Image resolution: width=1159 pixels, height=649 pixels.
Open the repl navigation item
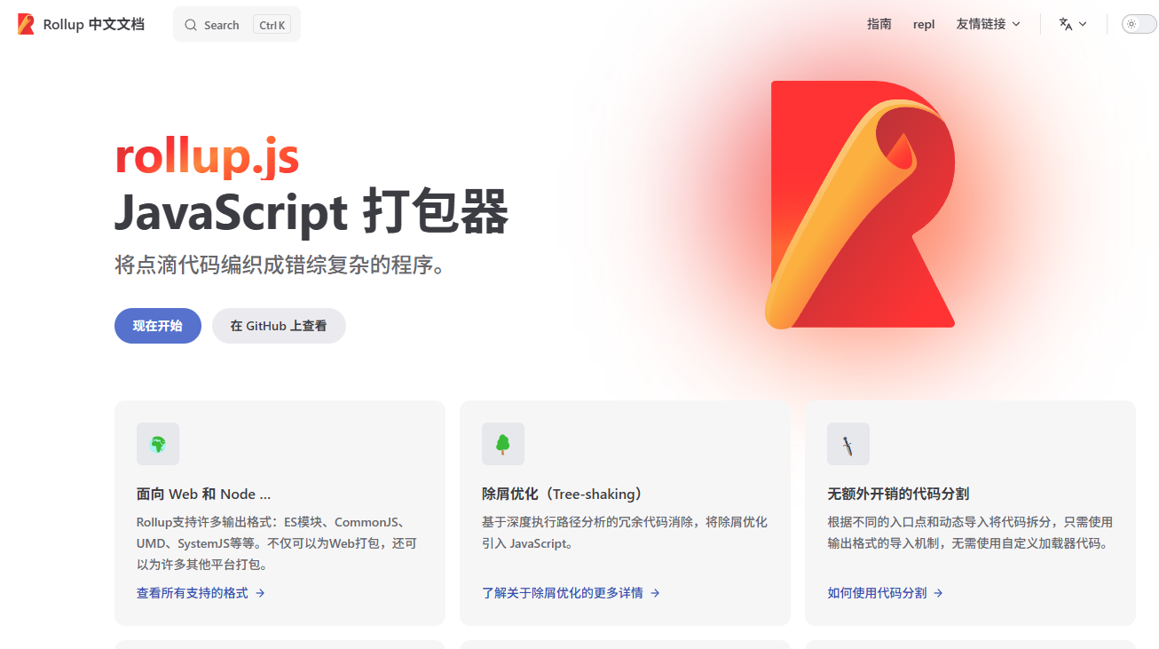coord(923,24)
